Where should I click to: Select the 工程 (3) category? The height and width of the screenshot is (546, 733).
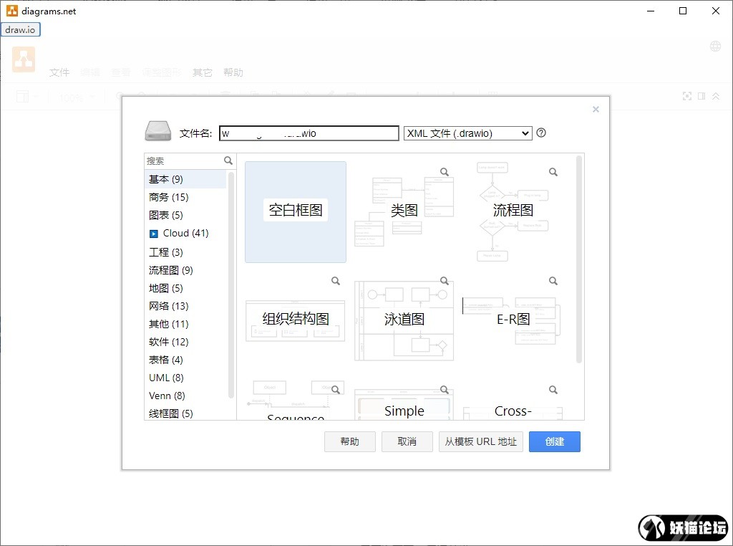click(185, 252)
